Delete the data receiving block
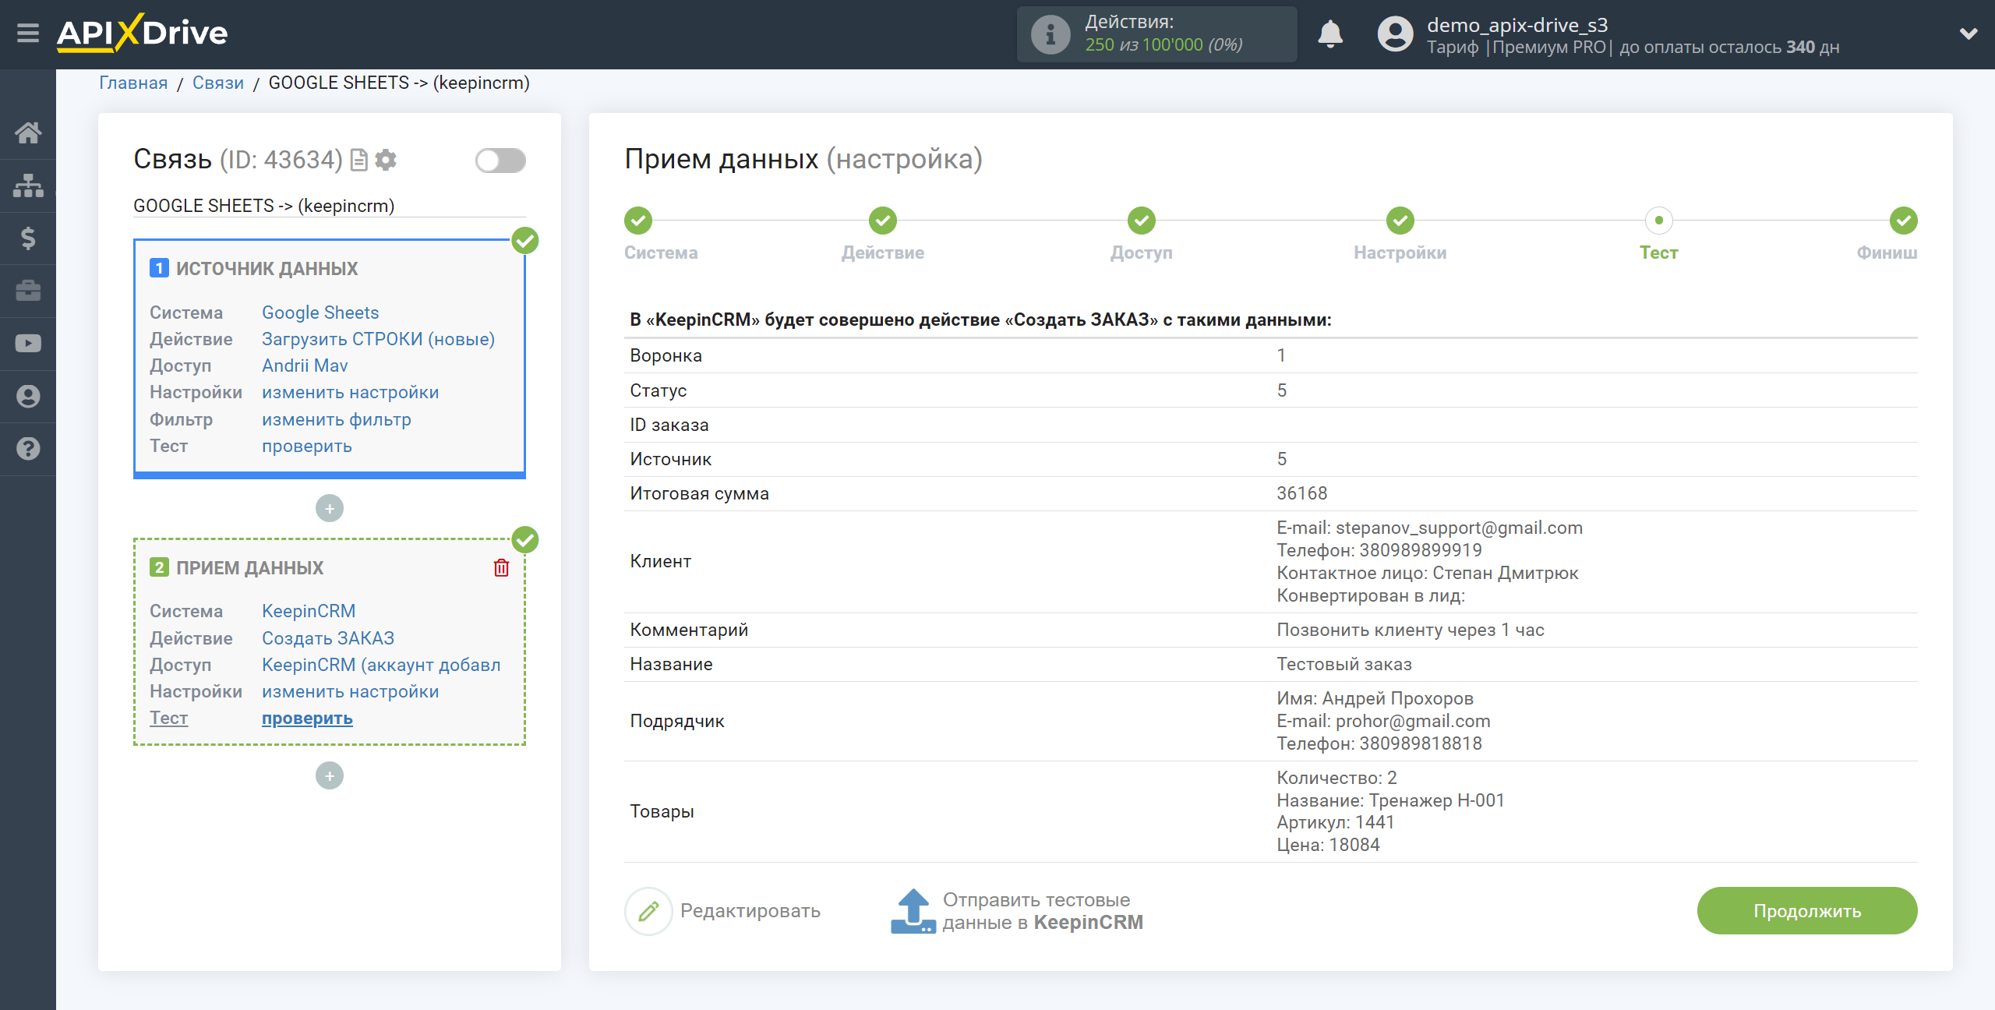Image resolution: width=1995 pixels, height=1010 pixels. click(x=501, y=568)
